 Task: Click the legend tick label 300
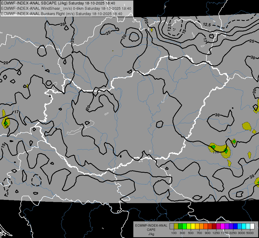[x=182, y=233]
